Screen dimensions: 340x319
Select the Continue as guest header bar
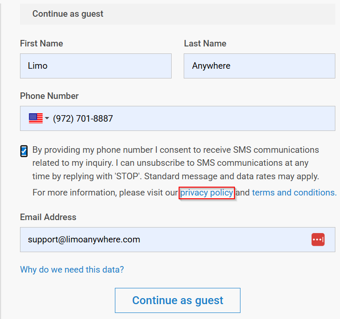177,14
